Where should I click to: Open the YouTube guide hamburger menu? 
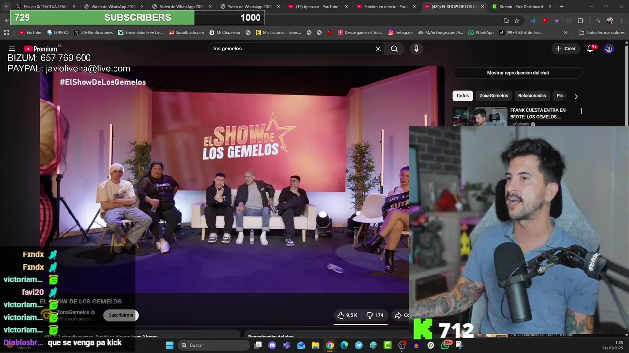(12, 49)
